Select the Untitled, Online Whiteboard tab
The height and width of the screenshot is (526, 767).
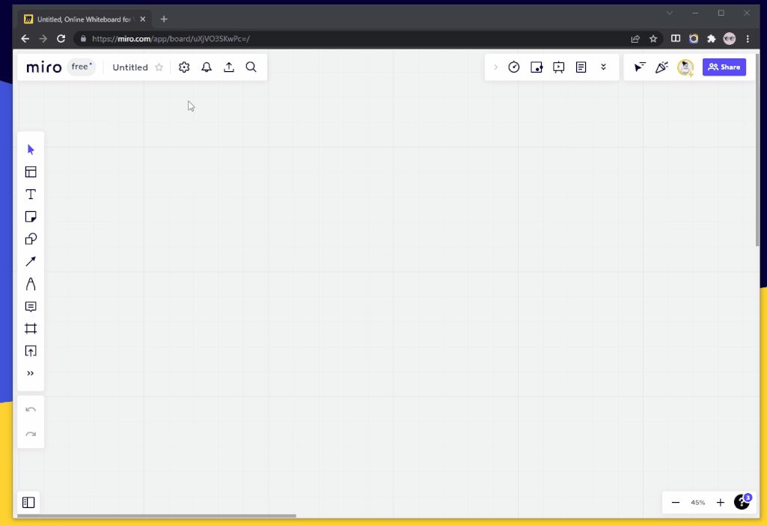(85, 19)
